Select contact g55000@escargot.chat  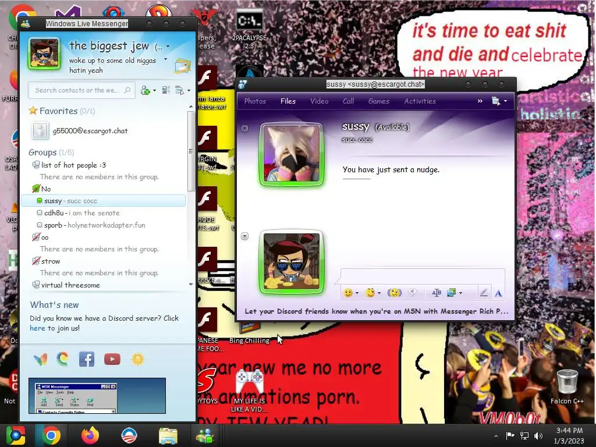90,131
